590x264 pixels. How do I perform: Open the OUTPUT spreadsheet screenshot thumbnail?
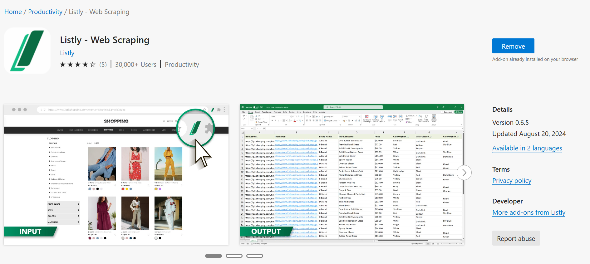coord(352,174)
